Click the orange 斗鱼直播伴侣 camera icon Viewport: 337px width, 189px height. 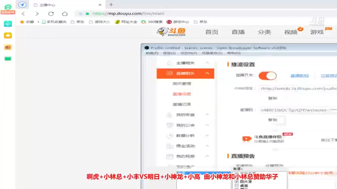click(247, 139)
